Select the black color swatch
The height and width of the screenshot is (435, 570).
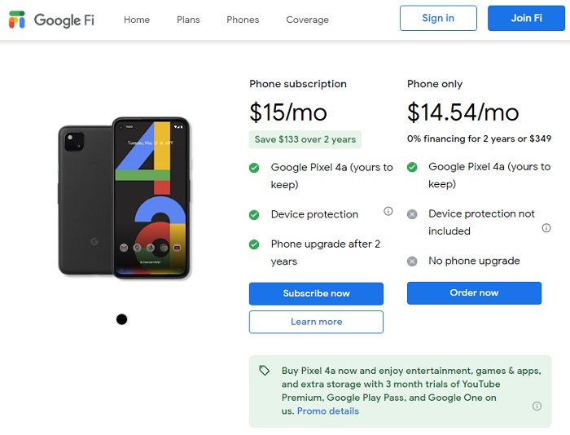(x=122, y=319)
